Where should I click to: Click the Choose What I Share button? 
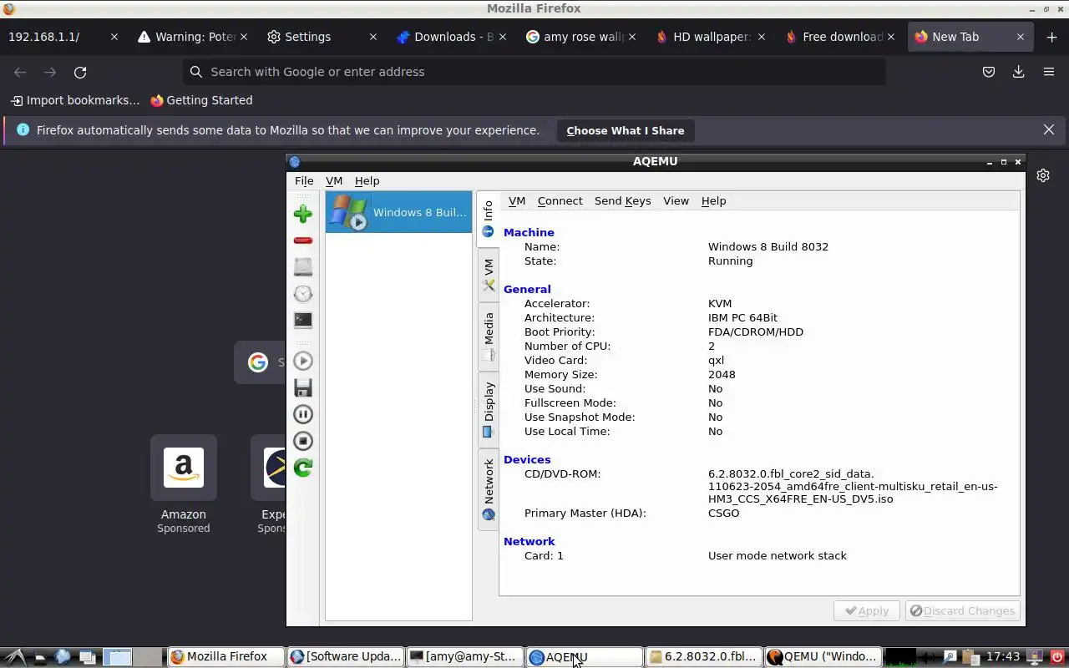click(x=625, y=130)
